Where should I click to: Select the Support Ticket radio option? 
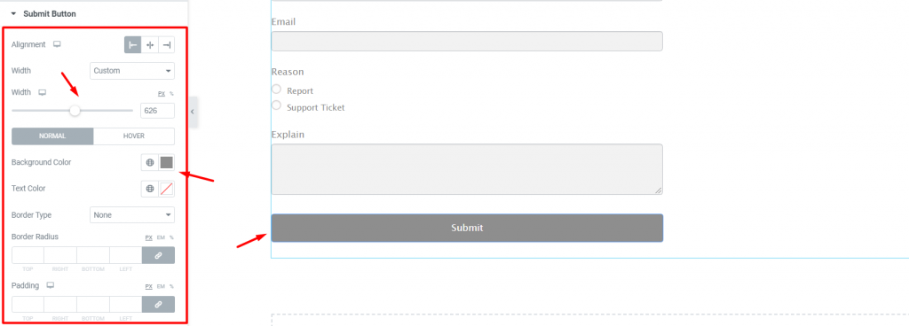click(x=277, y=105)
